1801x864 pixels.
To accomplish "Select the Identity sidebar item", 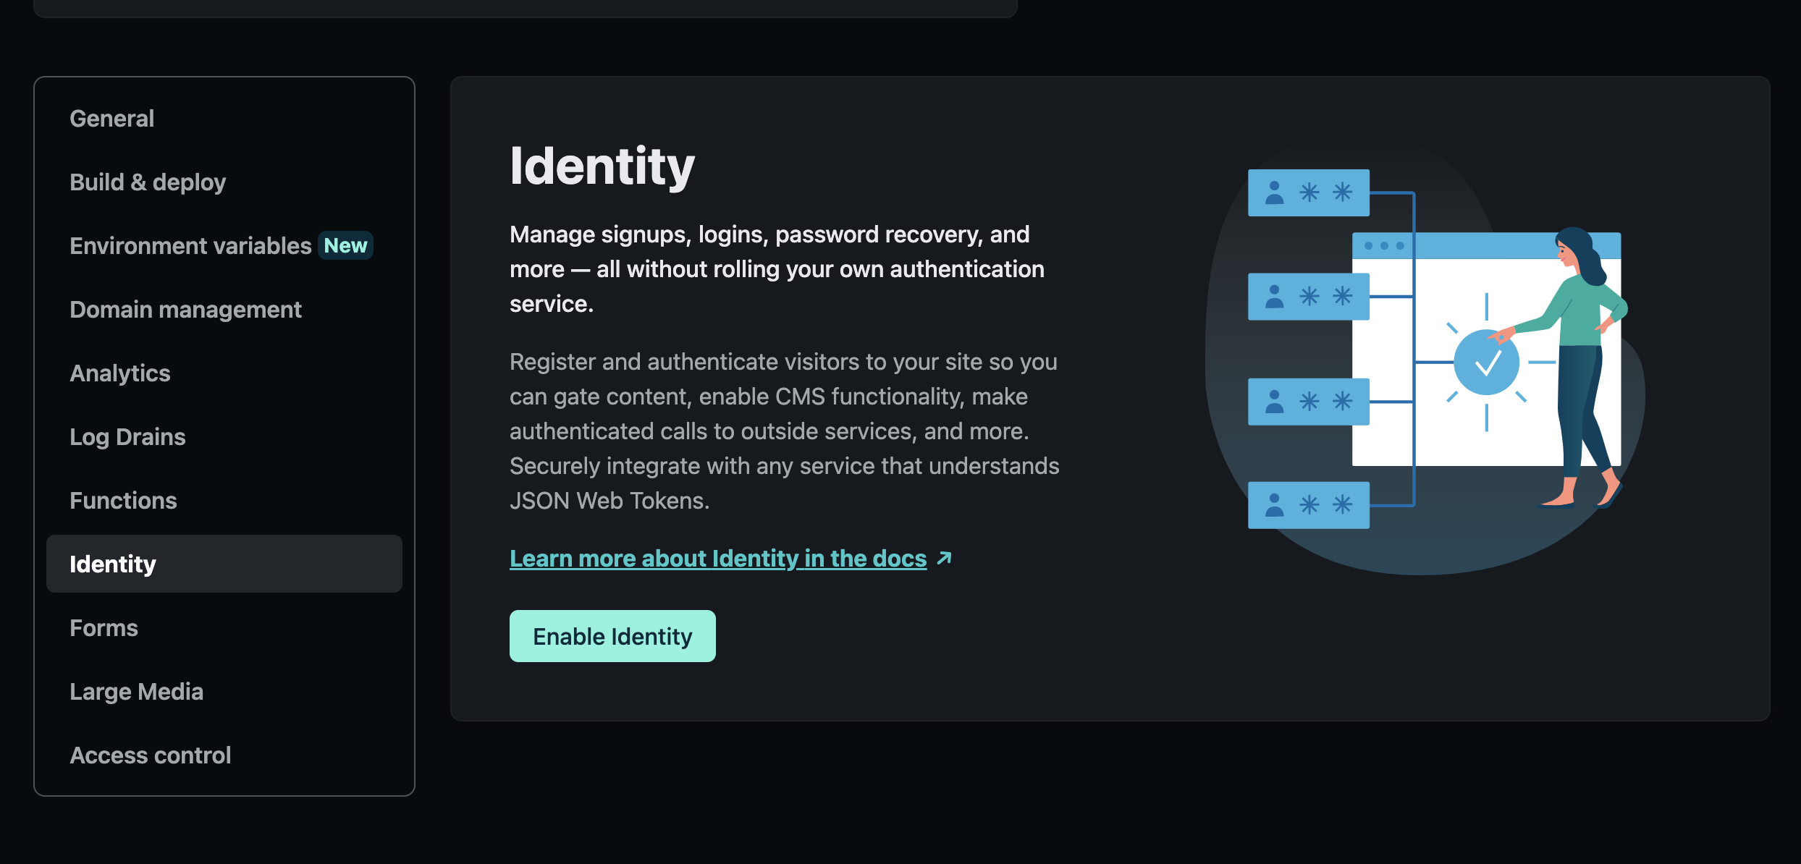I will pos(224,564).
